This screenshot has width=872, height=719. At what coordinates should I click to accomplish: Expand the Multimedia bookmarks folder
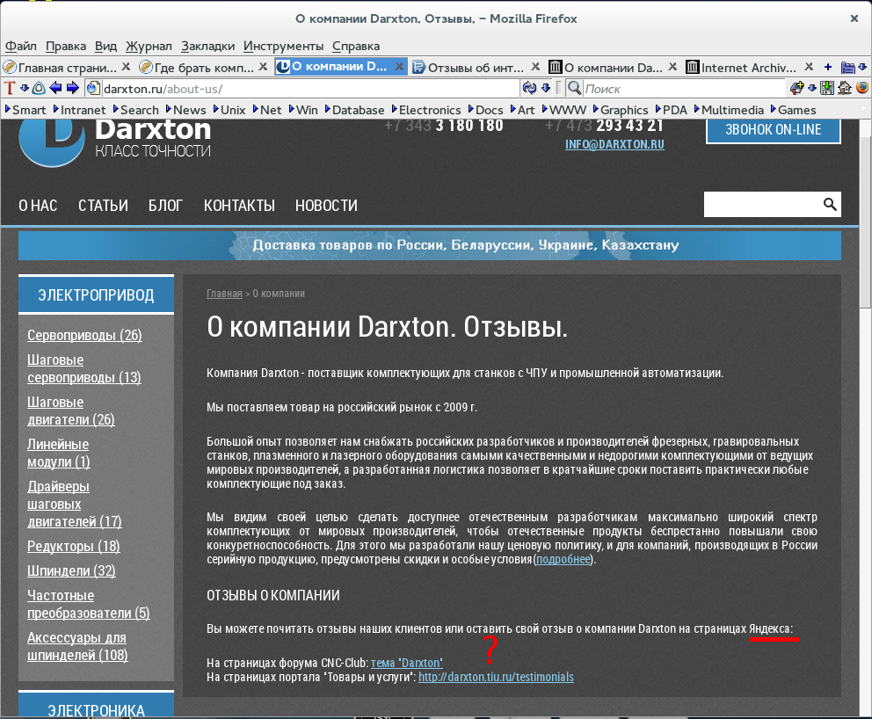pyautogui.click(x=729, y=110)
